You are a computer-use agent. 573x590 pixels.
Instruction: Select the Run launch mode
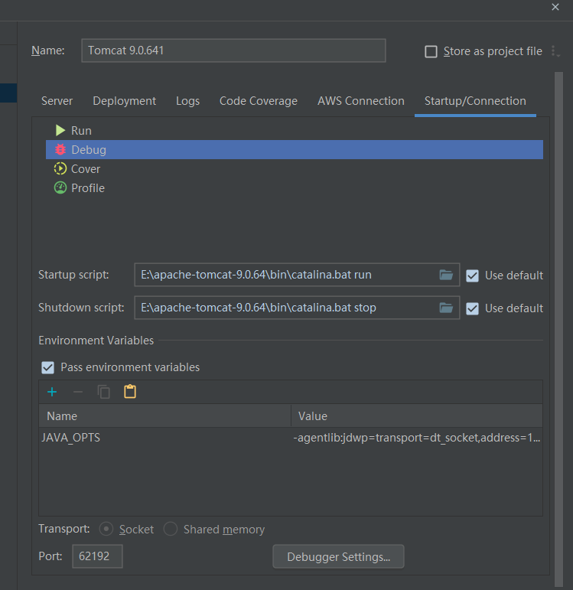point(295,131)
